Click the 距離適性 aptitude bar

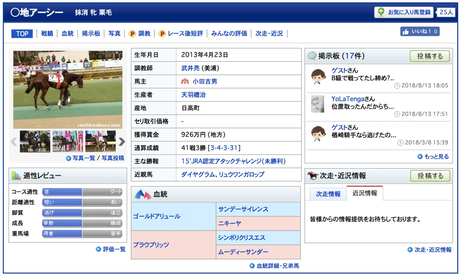point(82,202)
